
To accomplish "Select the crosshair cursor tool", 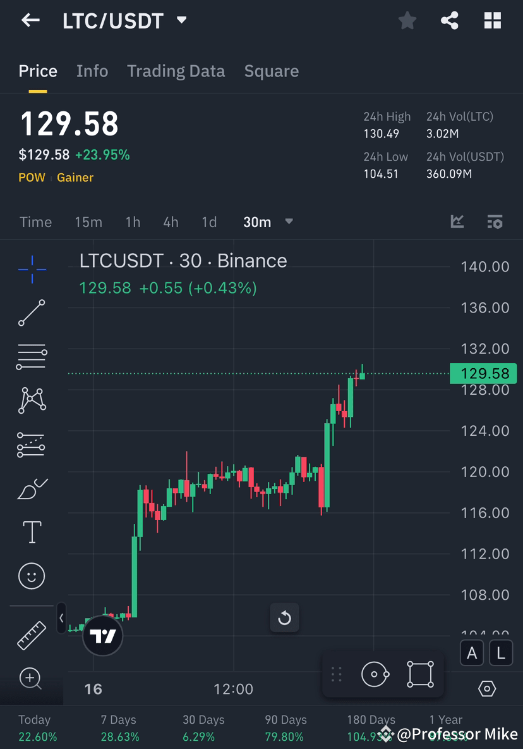I will point(32,269).
